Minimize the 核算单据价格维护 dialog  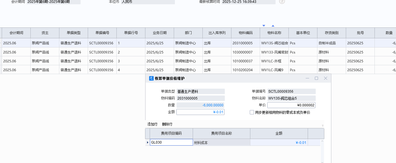[x=307, y=78]
